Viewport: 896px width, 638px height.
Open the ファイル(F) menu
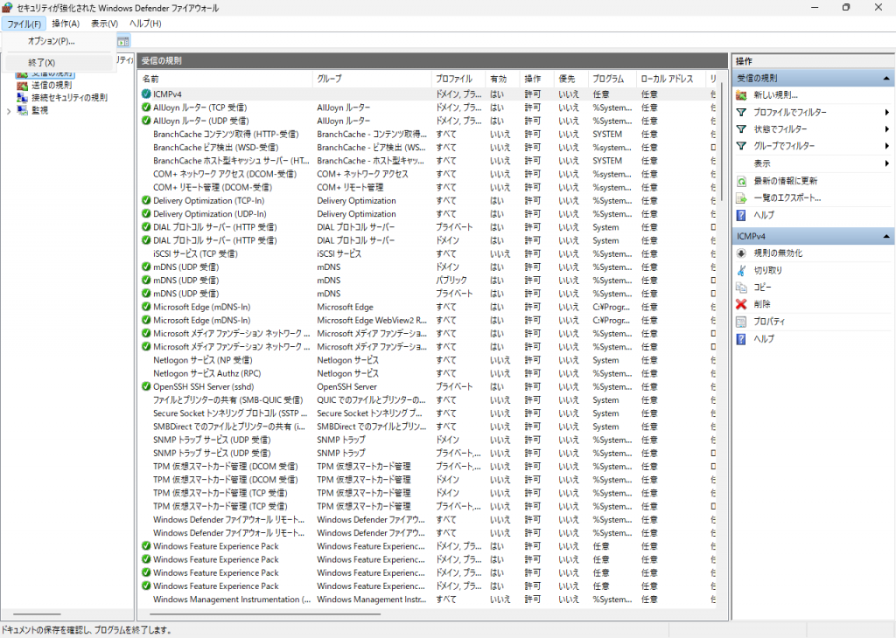pyautogui.click(x=24, y=24)
